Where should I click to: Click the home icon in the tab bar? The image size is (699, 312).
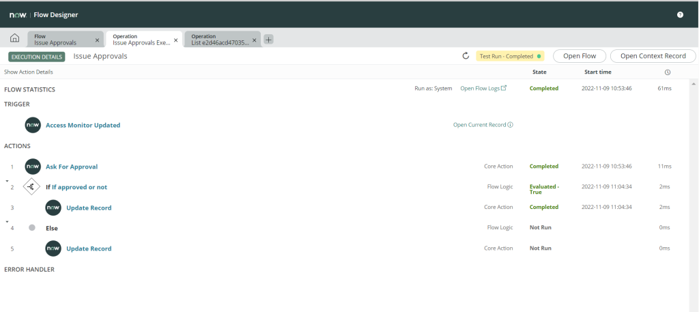click(14, 39)
